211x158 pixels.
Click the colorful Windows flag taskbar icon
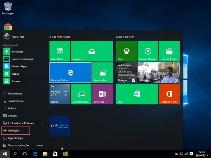point(65,154)
